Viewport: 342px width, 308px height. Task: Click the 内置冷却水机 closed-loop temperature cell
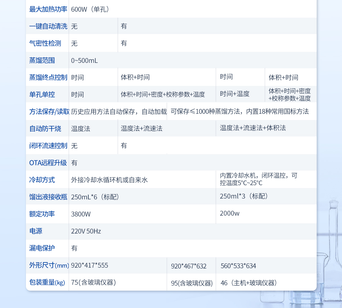click(258, 179)
